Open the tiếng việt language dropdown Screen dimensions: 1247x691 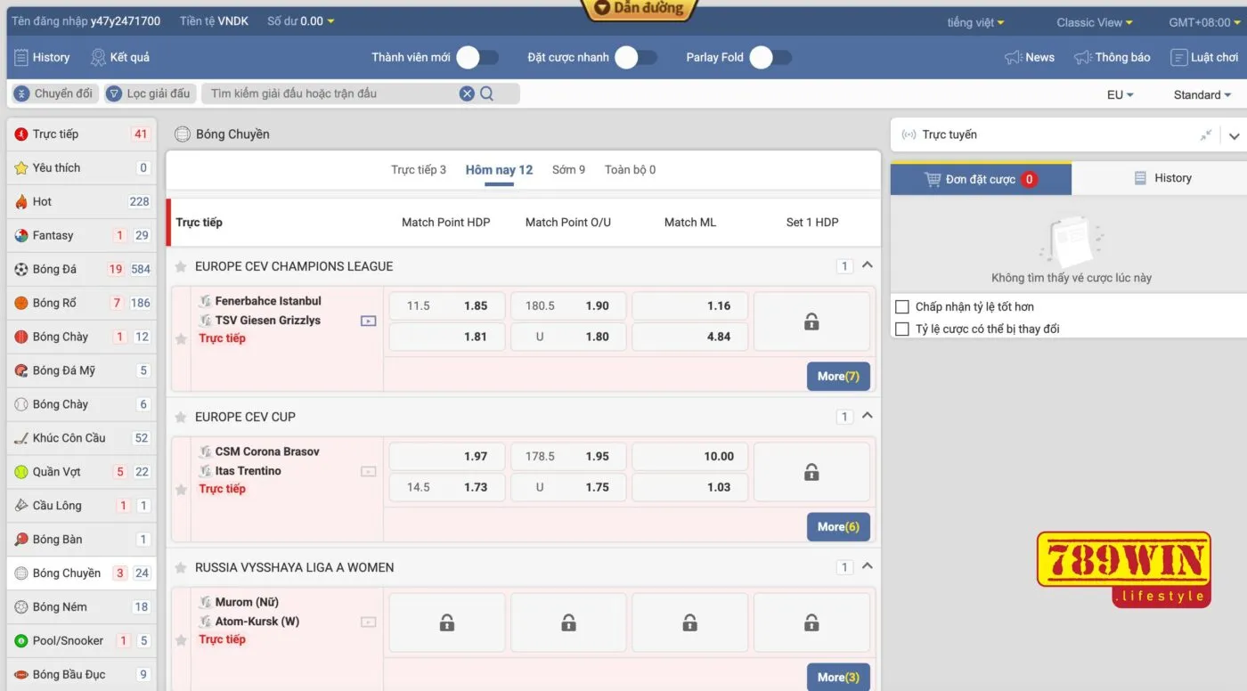pyautogui.click(x=975, y=22)
